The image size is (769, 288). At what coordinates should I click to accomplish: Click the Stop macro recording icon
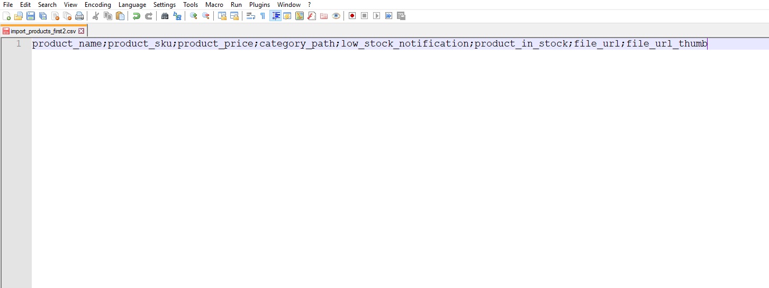[x=365, y=16]
